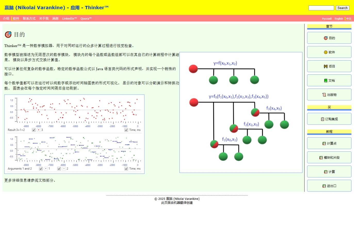The width and height of the screenshot is (354, 233).
Task: Toggle series 3 checkbox in Result chart
Action: click(x=34, y=130)
